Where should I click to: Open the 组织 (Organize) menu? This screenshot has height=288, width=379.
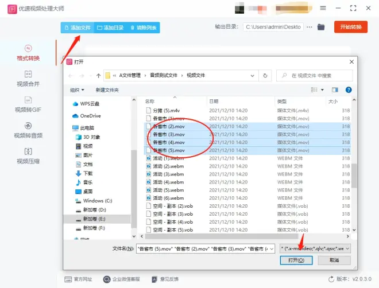pos(77,89)
